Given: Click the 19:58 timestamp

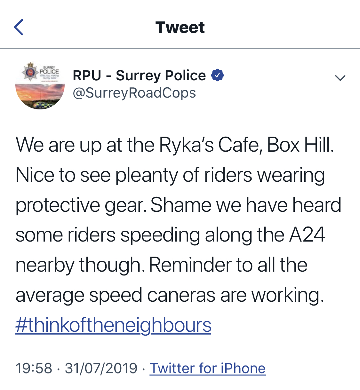Looking at the screenshot, I should [x=34, y=368].
